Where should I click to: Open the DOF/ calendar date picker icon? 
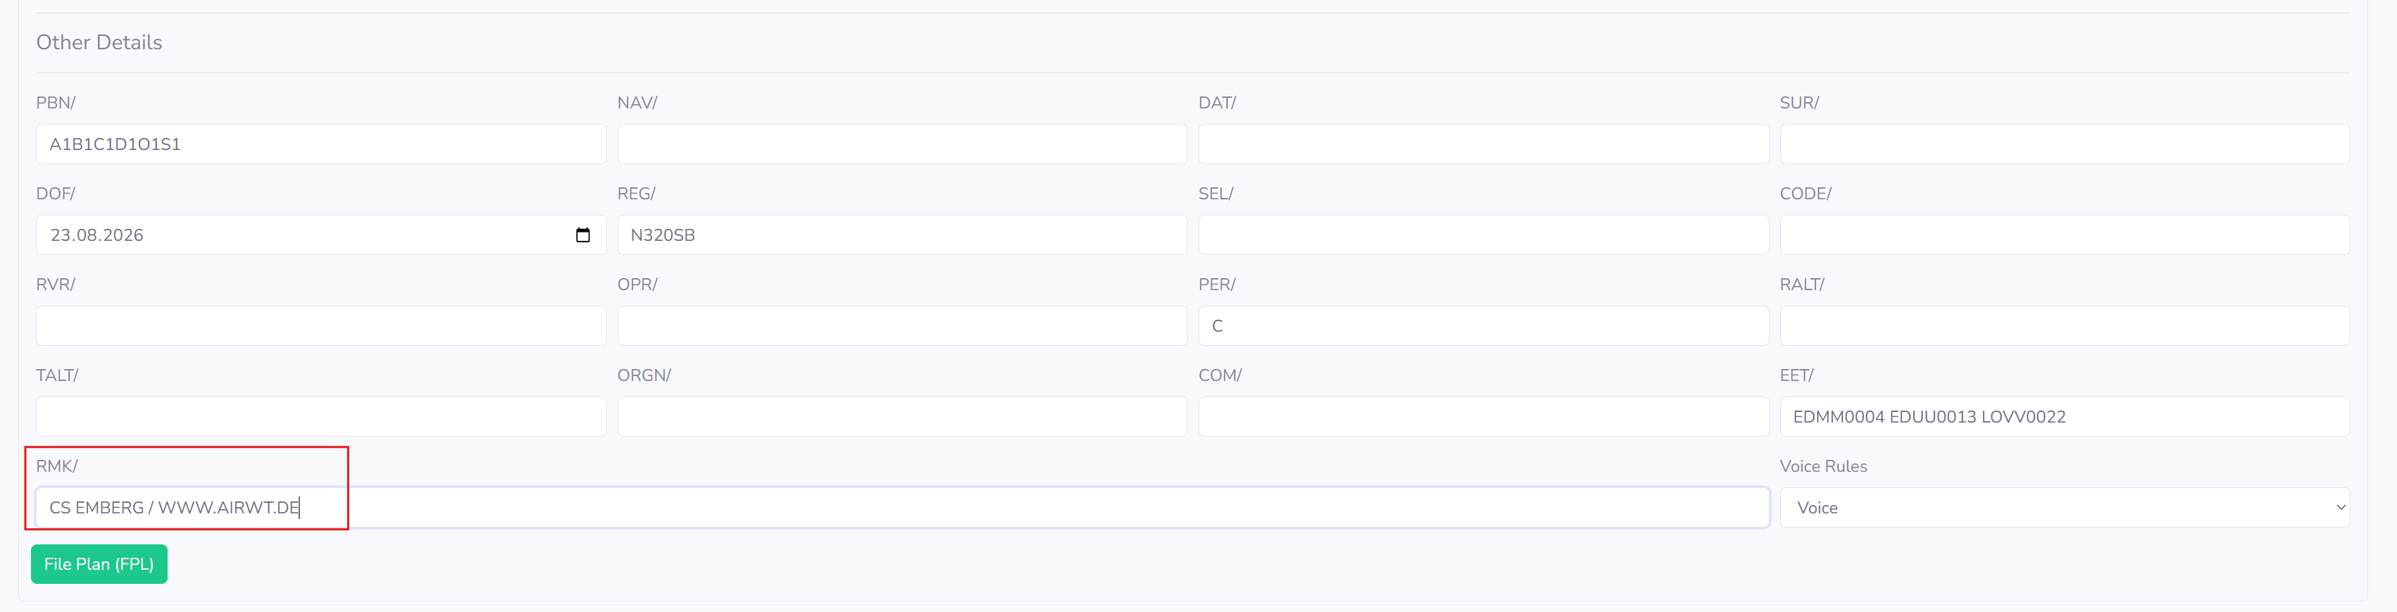582,235
